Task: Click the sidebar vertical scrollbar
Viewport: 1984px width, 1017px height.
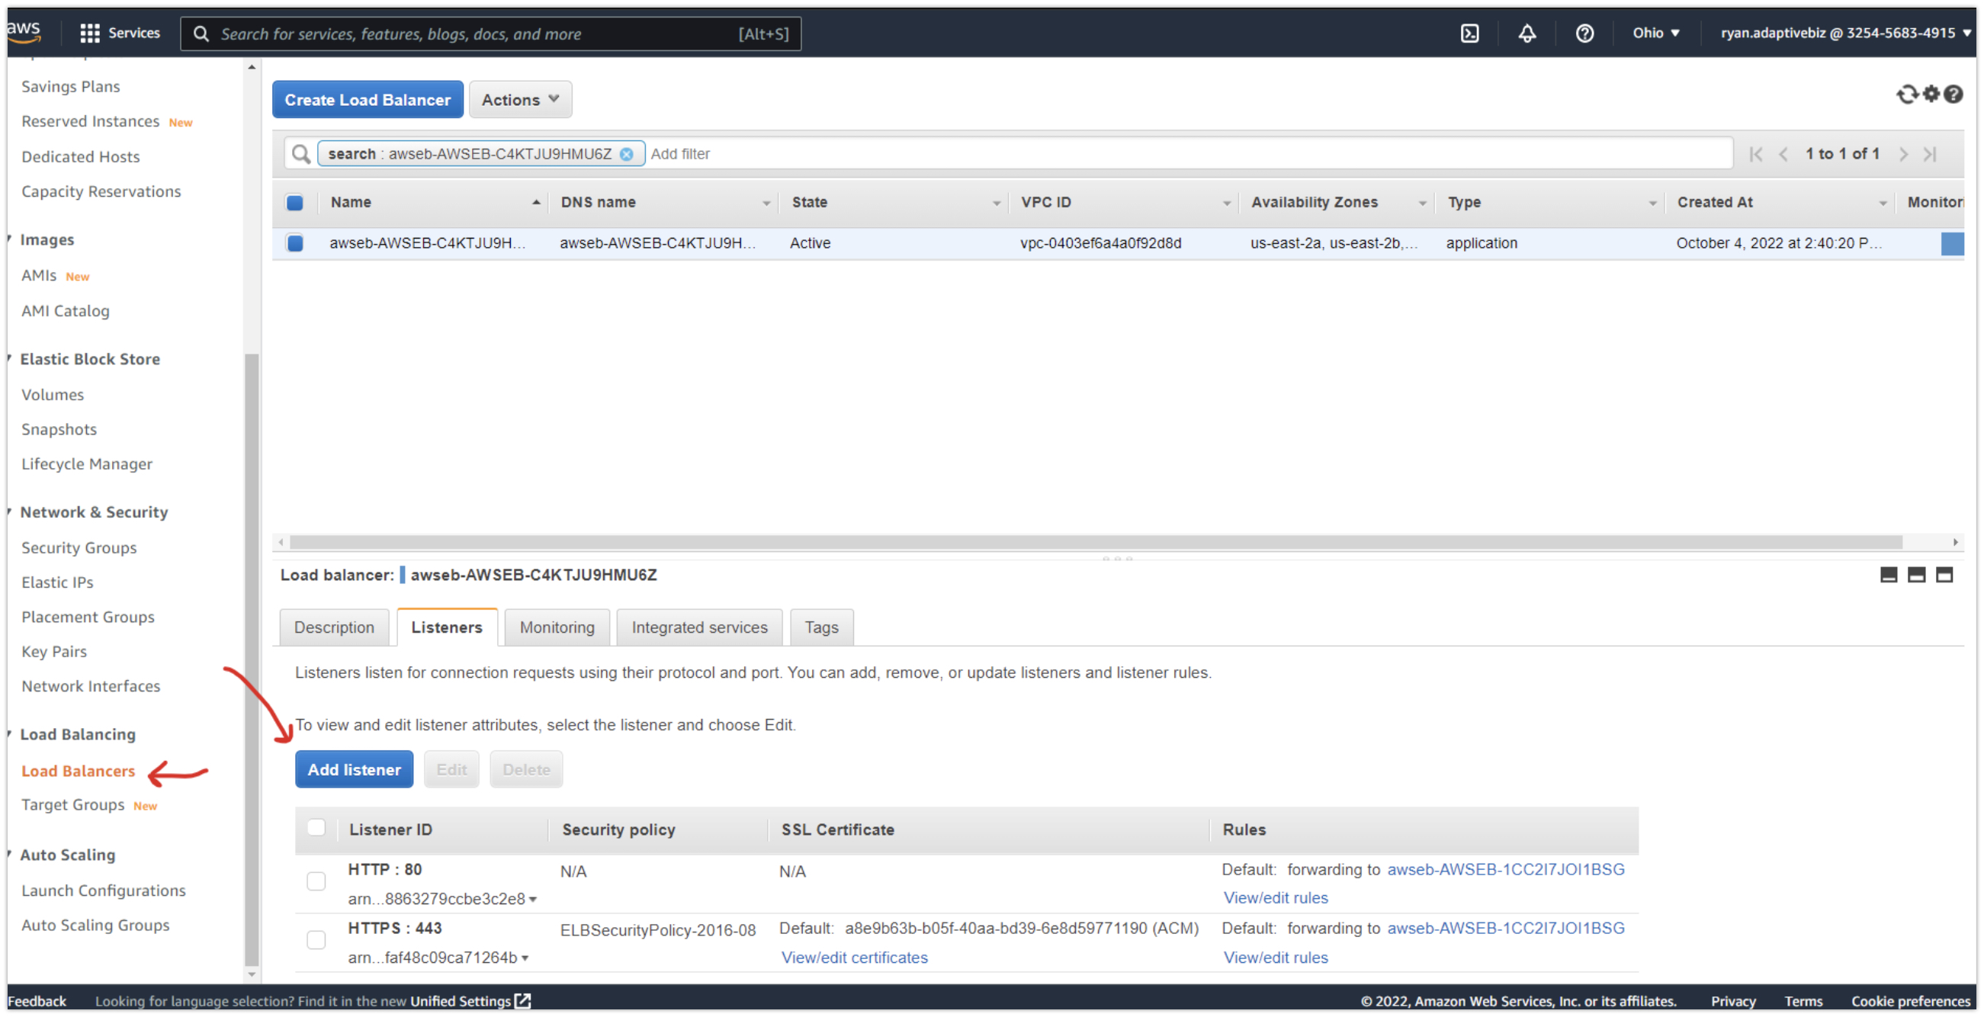Action: click(251, 658)
